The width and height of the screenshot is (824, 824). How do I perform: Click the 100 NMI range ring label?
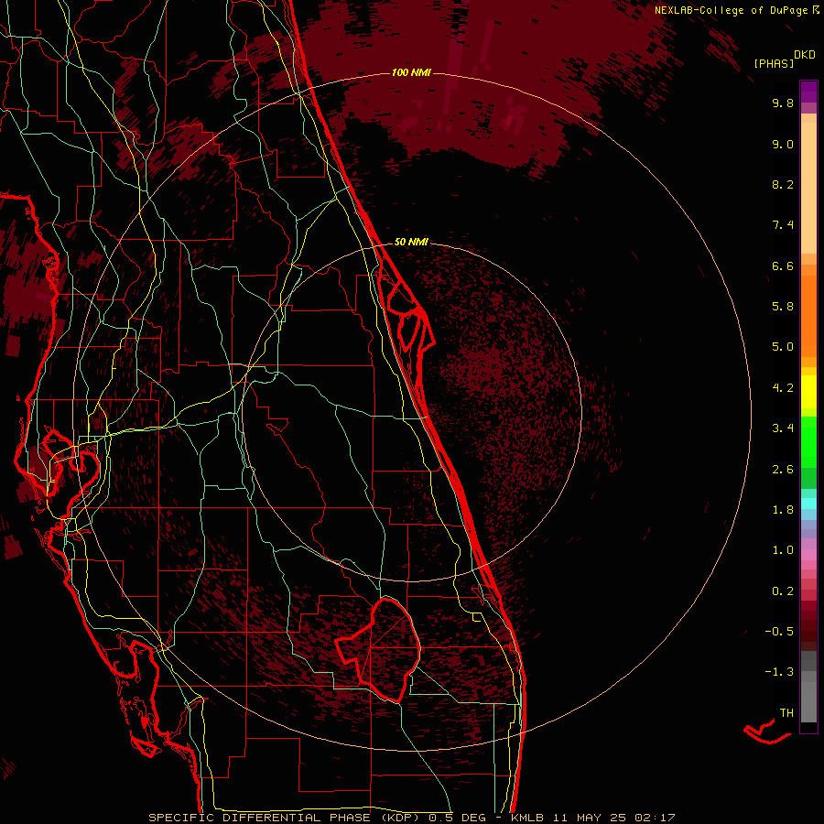(x=411, y=72)
